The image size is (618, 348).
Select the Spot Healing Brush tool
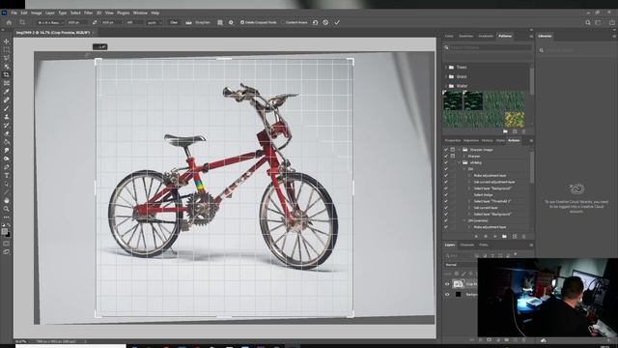pos(7,100)
